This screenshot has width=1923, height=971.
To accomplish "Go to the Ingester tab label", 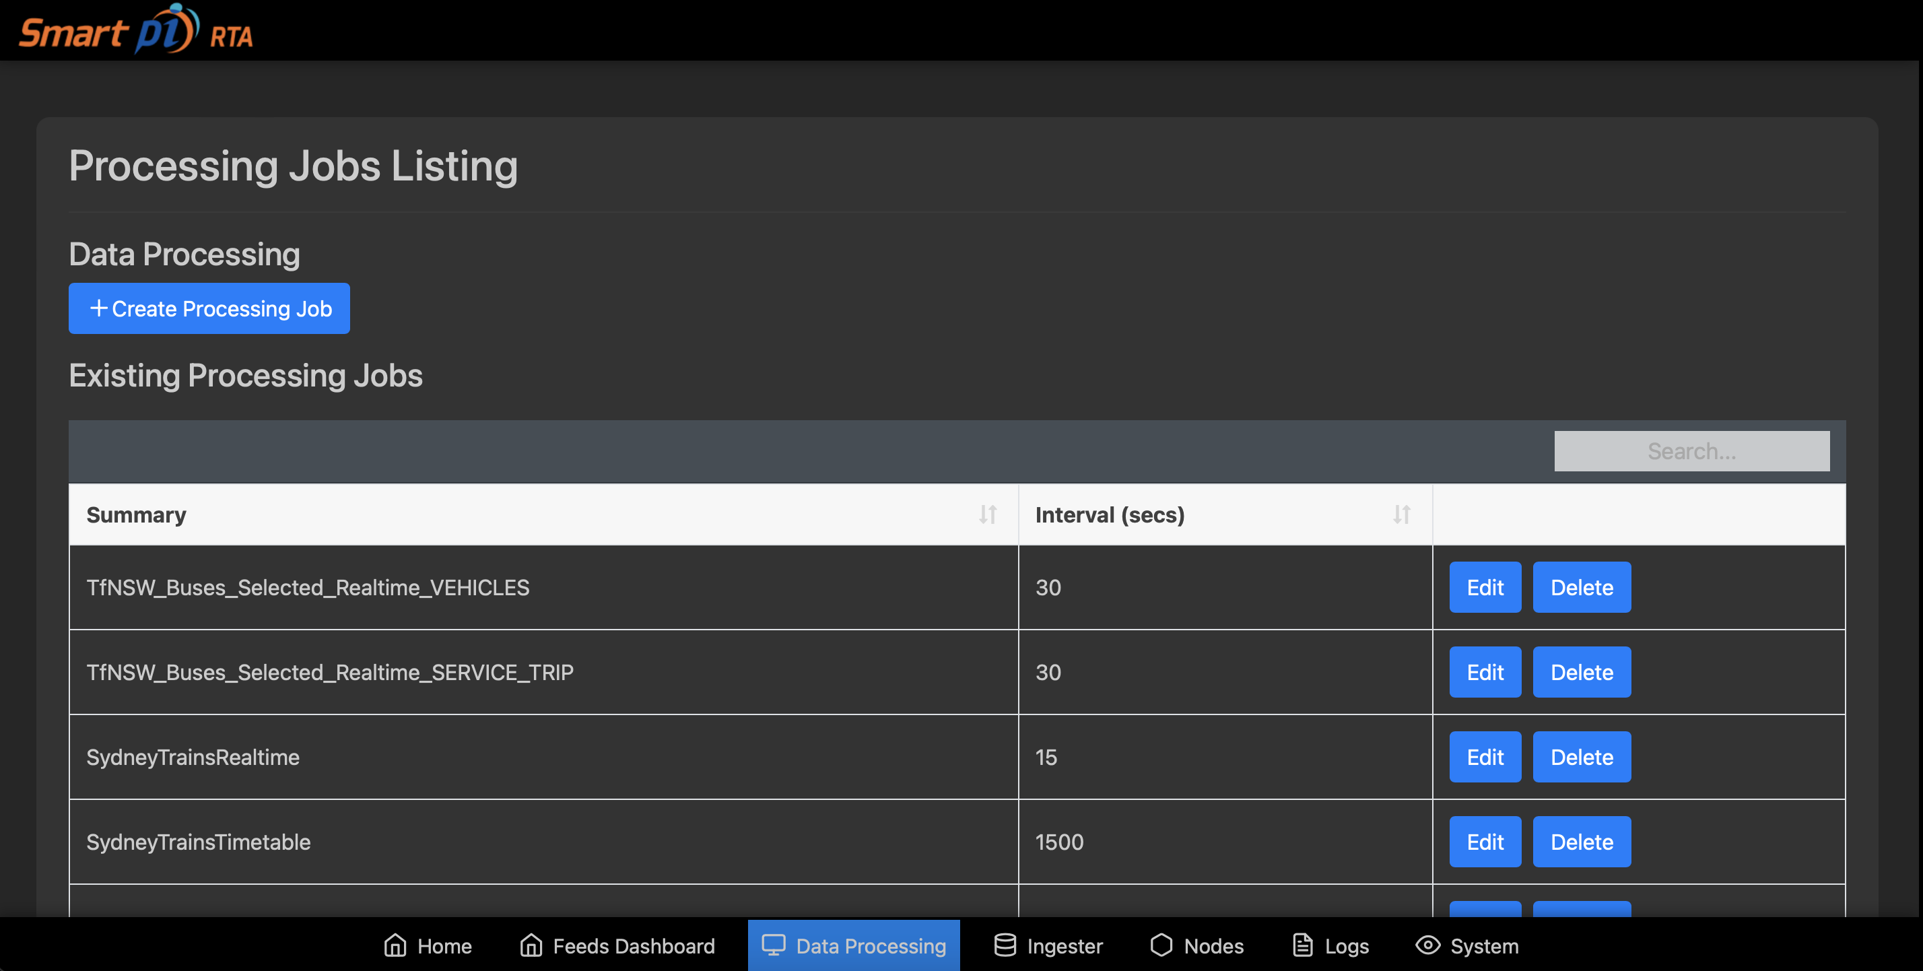I will pyautogui.click(x=1065, y=946).
